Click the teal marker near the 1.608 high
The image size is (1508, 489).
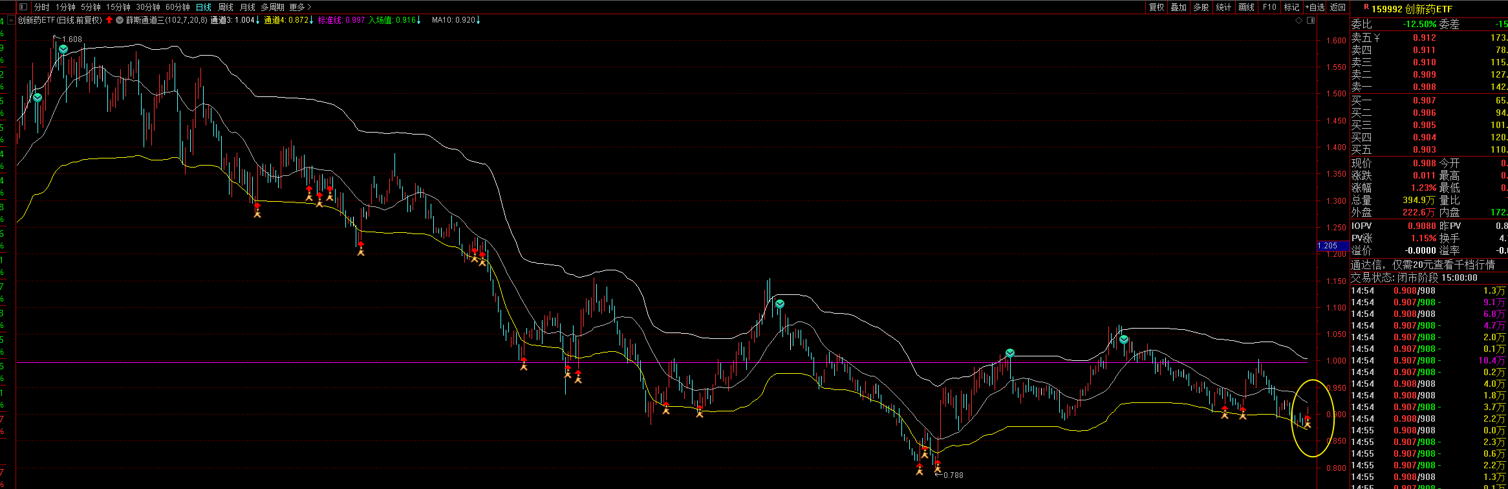tap(63, 49)
